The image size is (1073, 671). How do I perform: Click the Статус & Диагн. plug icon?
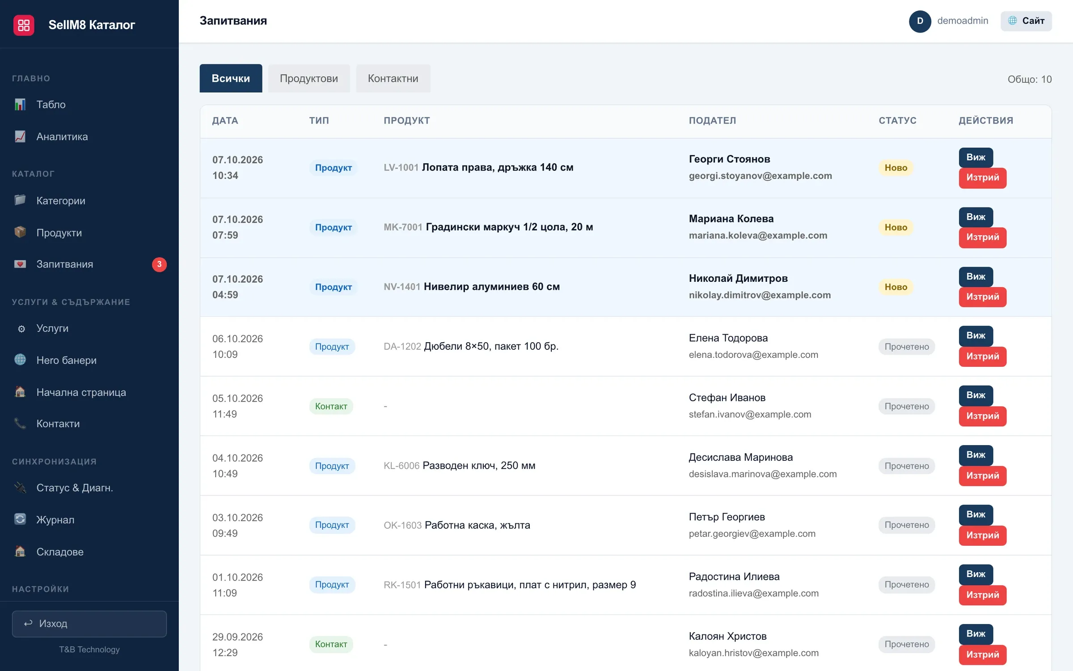pyautogui.click(x=20, y=487)
